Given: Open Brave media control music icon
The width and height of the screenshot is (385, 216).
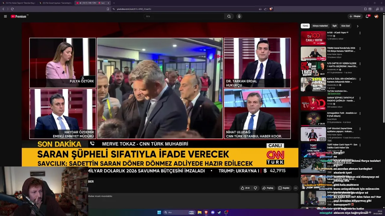Looking at the screenshot, I should pos(377,9).
